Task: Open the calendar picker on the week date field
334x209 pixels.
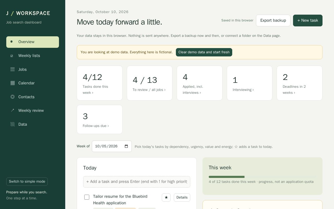Action: click(x=126, y=146)
